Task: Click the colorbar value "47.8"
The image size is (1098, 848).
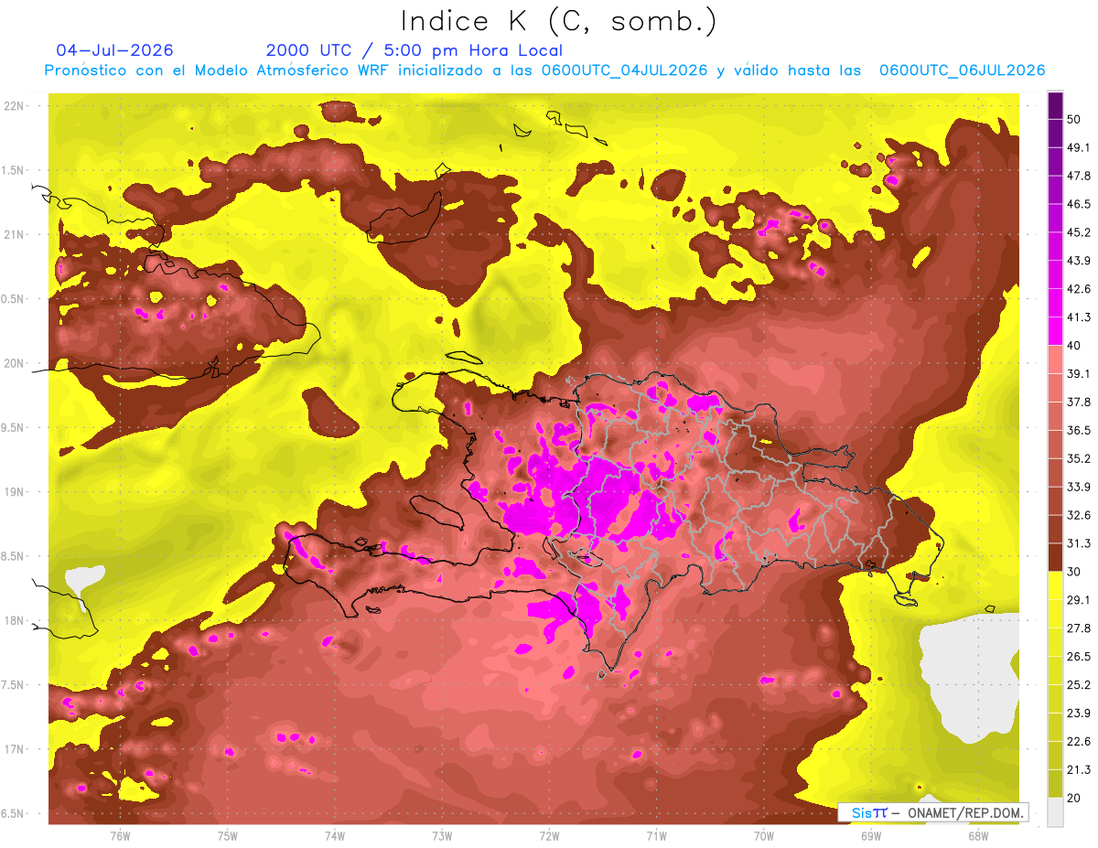Action: point(1079,177)
